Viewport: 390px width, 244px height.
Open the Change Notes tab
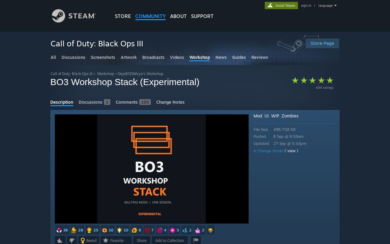pyautogui.click(x=170, y=102)
